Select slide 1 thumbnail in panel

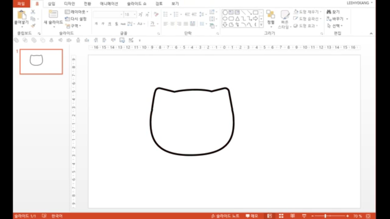pyautogui.click(x=41, y=62)
